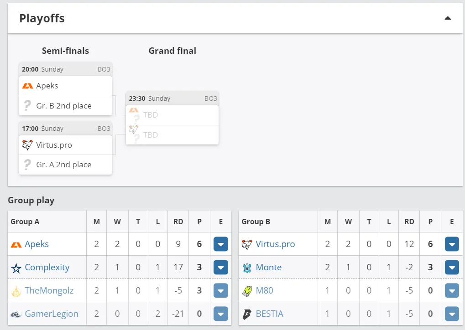The image size is (465, 330).
Task: Open Complexity team link
Action: pyautogui.click(x=47, y=267)
